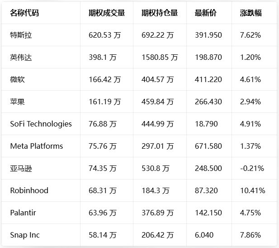
Task: Click Meta Platforms' 671.580 latest price
Action: (208, 146)
